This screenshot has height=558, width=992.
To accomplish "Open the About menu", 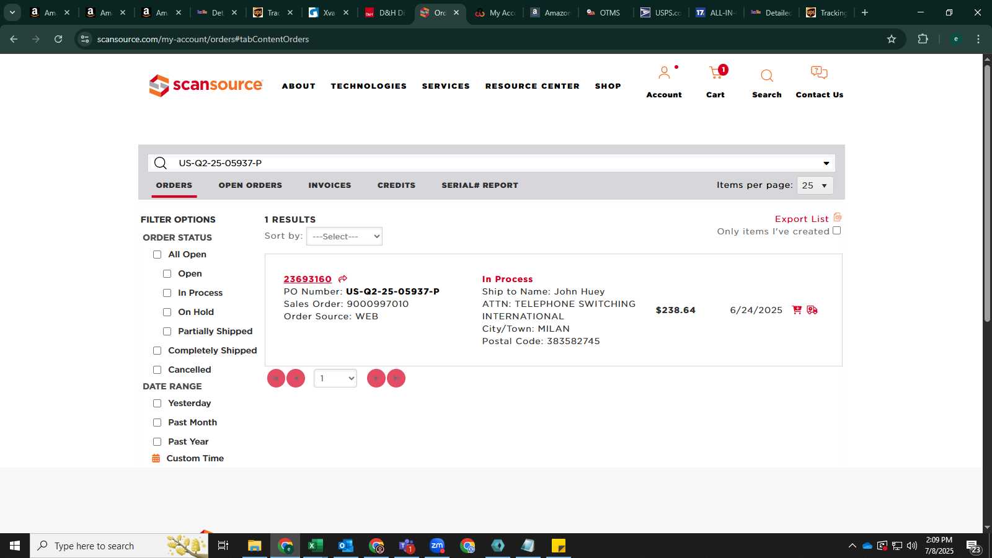I will pyautogui.click(x=299, y=86).
